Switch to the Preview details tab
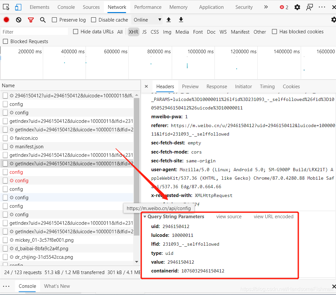The image size is (336, 295). 190,86
